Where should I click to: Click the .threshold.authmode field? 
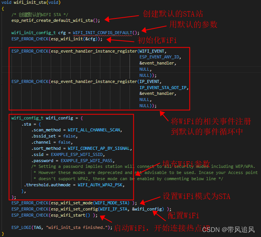pos(47,185)
